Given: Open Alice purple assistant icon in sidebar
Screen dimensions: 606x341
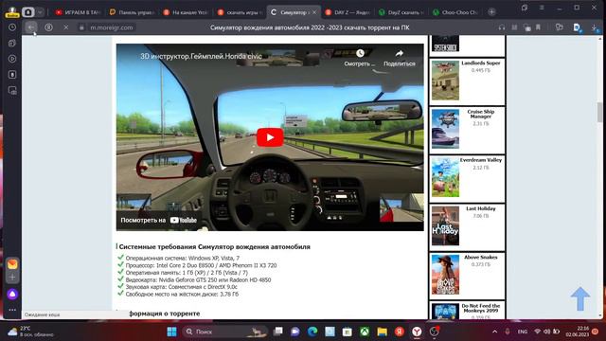Looking at the screenshot, I should coord(12,295).
